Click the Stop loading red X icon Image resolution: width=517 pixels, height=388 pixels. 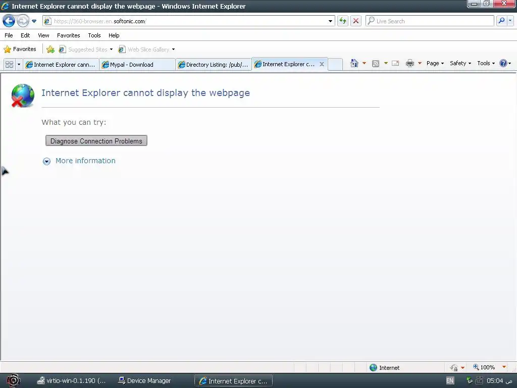pyautogui.click(x=356, y=21)
